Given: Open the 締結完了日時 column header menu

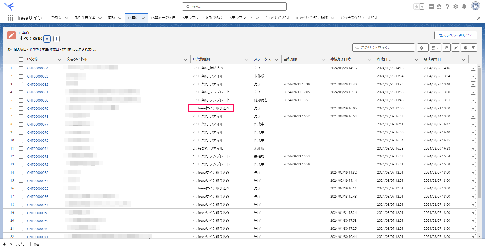Looking at the screenshot, I should click(x=370, y=60).
